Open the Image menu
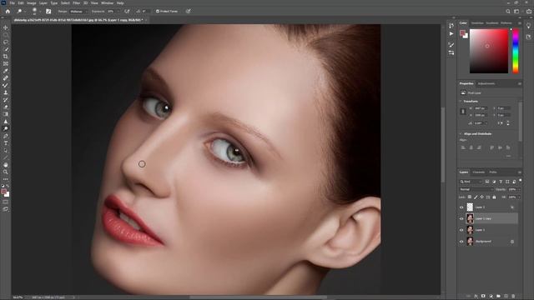This screenshot has height=300, width=534. pos(32,3)
